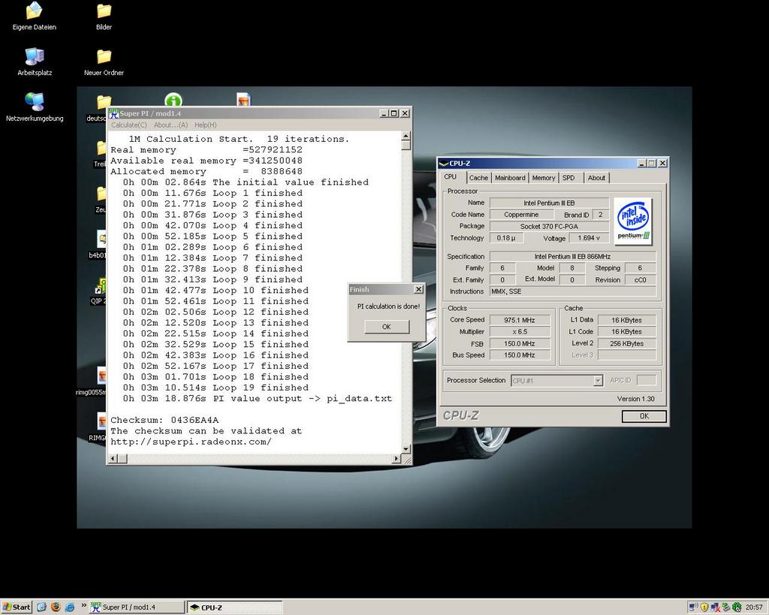Click the system clock showing 20:57
Viewport: 769px width, 615px height.
[x=754, y=607]
